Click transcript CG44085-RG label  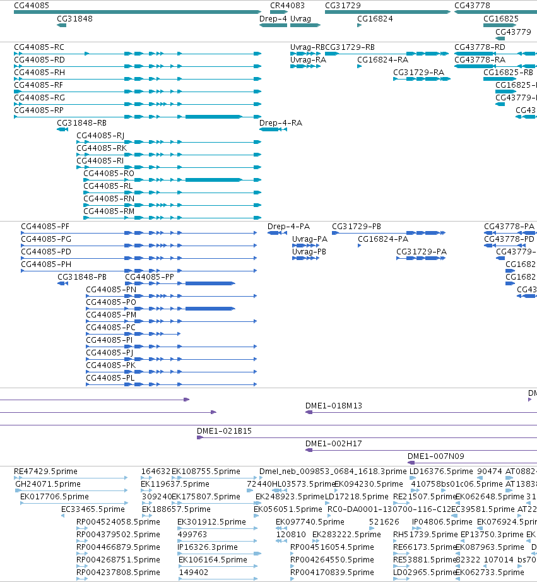point(39,98)
